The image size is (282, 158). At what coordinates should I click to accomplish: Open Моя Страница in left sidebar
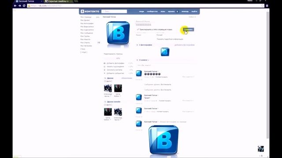(86, 17)
